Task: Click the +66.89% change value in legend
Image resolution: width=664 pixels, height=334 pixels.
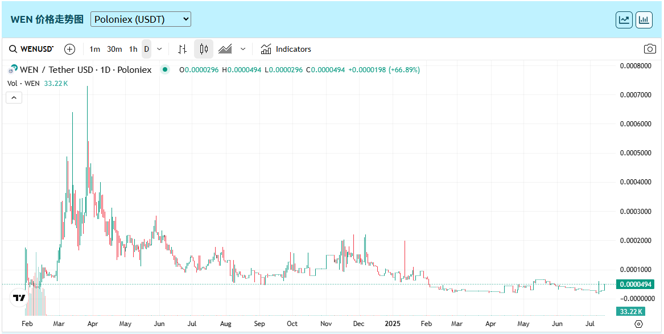Action: pyautogui.click(x=405, y=70)
